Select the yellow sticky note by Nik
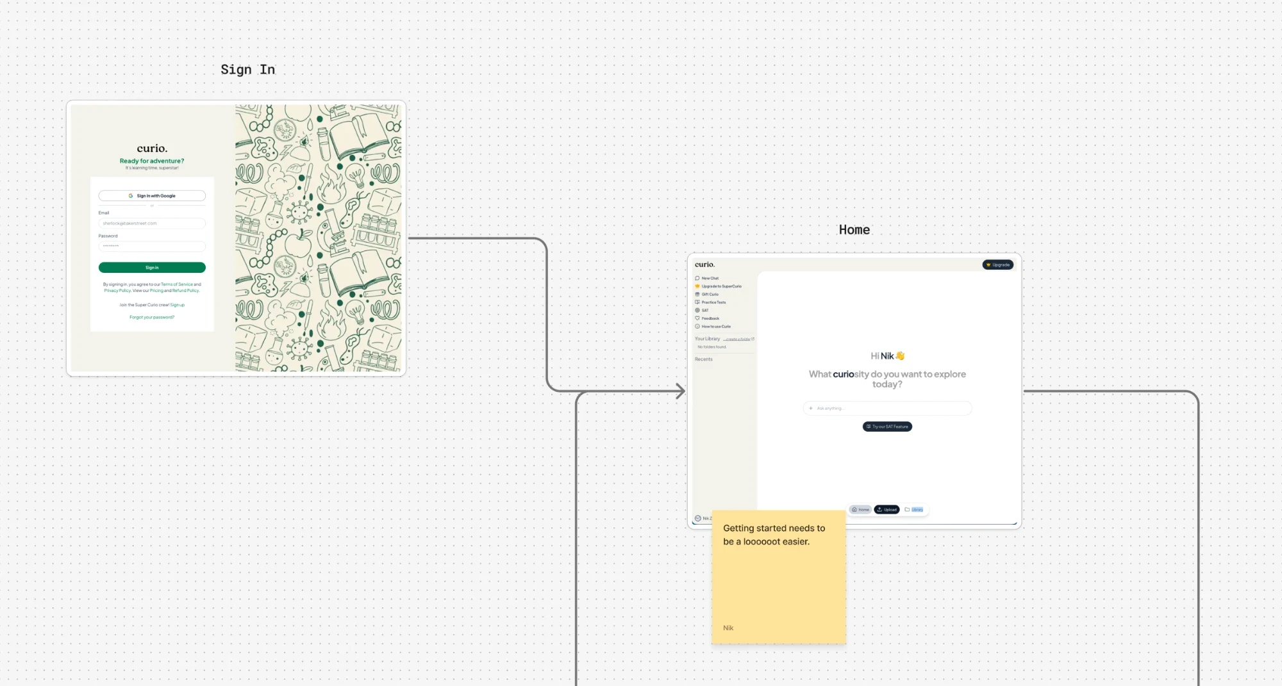 point(779,577)
